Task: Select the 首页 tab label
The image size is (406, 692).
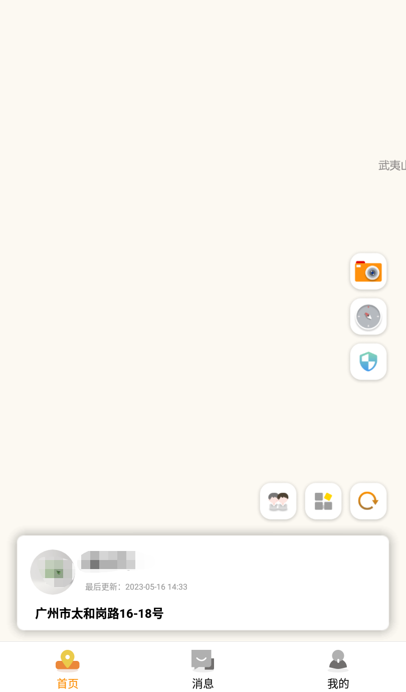Action: 68,683
